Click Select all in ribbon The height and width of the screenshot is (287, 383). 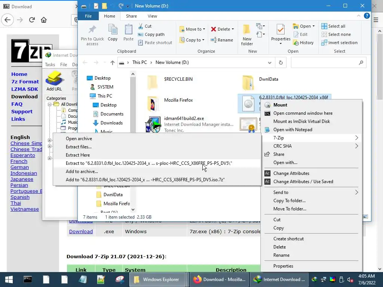click(x=333, y=26)
